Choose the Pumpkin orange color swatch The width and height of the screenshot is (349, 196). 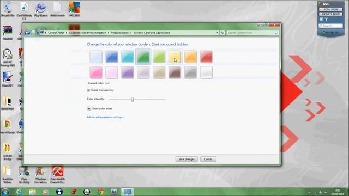tap(190, 57)
